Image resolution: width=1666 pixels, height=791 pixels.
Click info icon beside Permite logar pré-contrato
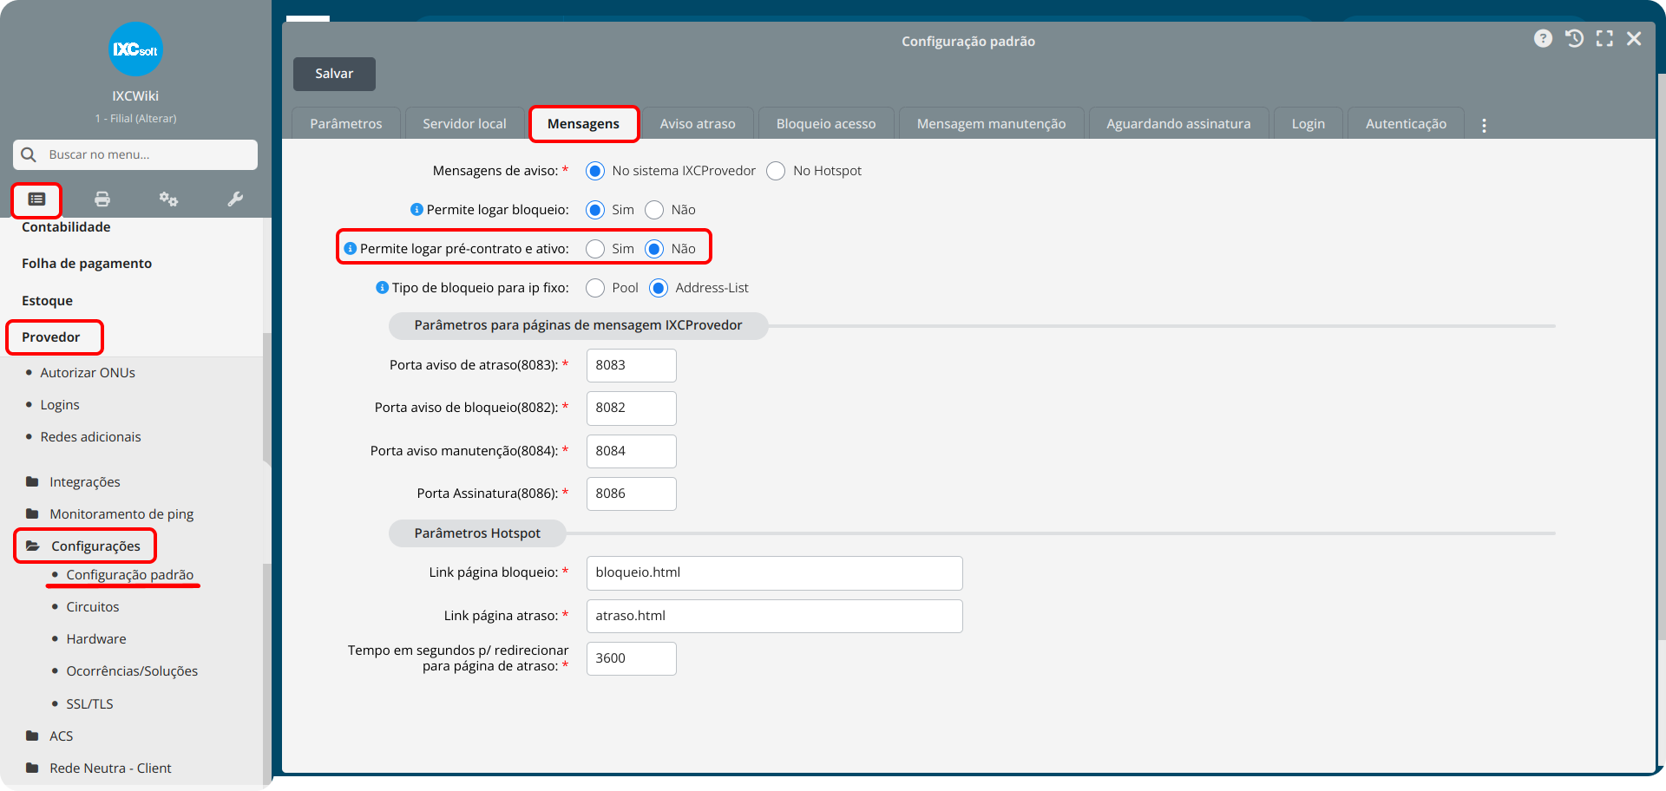coord(351,249)
